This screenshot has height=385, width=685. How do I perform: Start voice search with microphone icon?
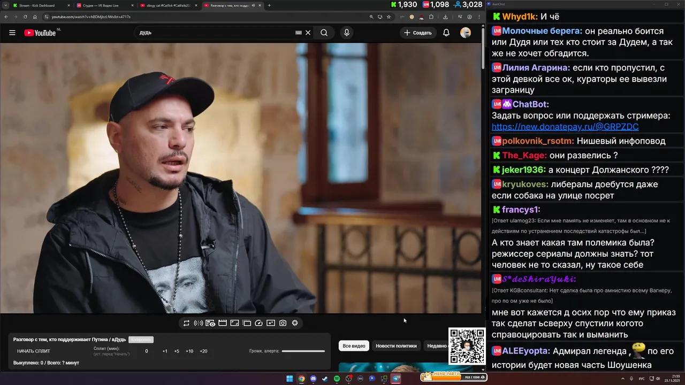click(347, 33)
